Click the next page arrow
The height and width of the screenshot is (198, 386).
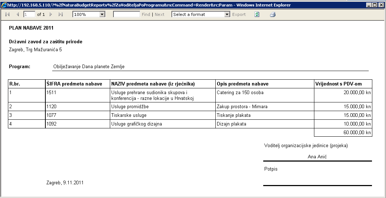(x=51, y=14)
